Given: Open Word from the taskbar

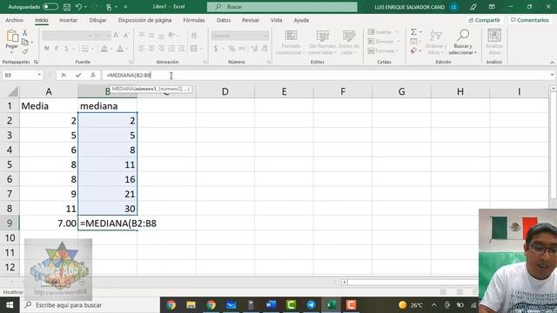Looking at the screenshot, I should pos(271,305).
